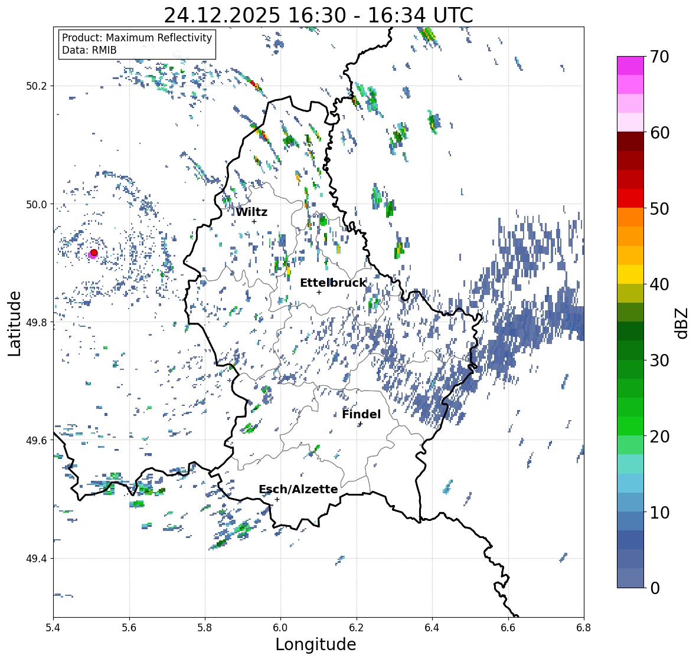Click the 0 value on colorbar
The image size is (696, 659).
pos(655,588)
